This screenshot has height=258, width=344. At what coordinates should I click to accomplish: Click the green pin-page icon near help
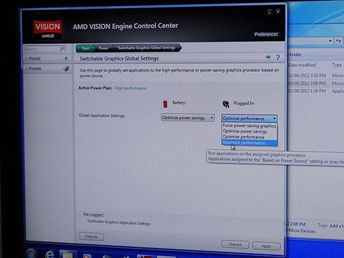click(x=268, y=57)
